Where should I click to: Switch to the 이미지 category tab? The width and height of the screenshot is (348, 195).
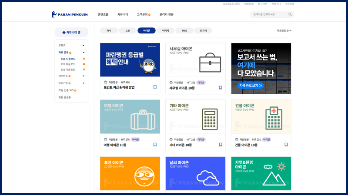pyautogui.click(x=165, y=30)
